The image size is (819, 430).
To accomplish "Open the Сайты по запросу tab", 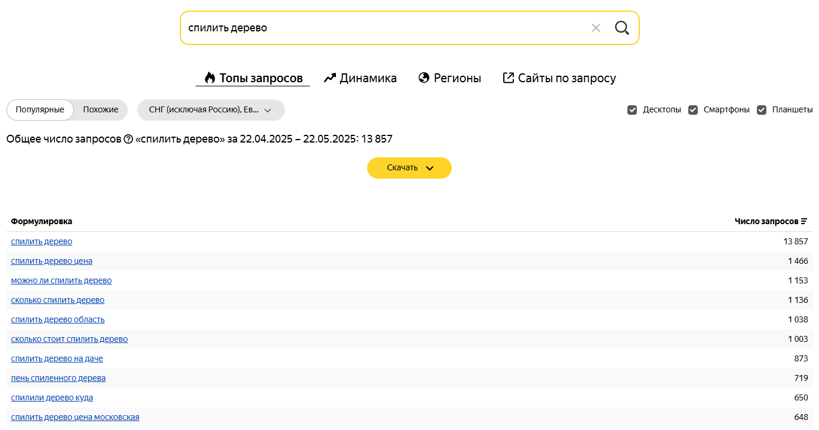I will (559, 78).
